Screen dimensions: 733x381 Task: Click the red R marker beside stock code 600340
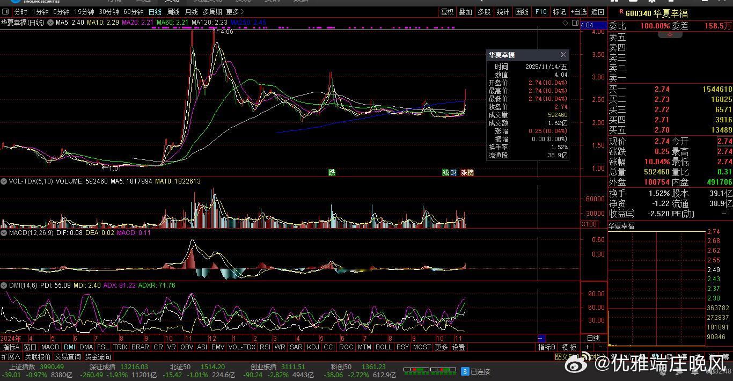click(x=621, y=12)
